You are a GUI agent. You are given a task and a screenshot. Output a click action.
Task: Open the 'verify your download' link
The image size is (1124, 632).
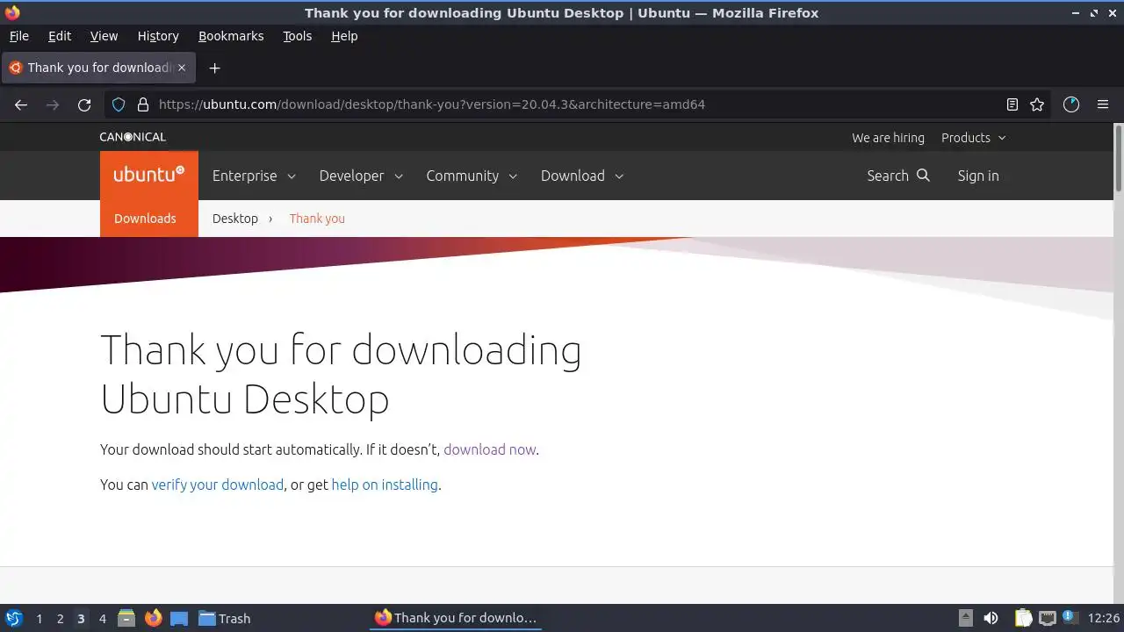pyautogui.click(x=218, y=485)
